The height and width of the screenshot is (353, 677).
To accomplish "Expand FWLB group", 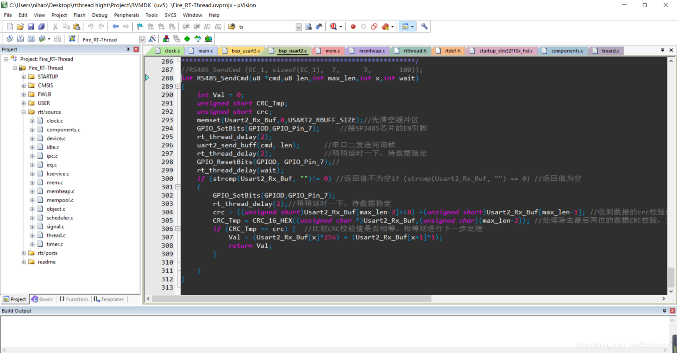I will tap(23, 94).
